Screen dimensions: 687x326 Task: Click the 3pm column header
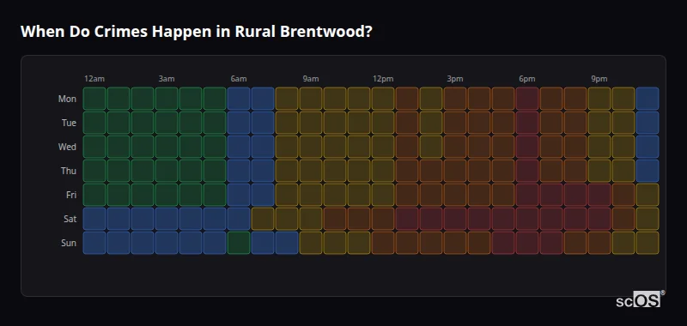pos(455,79)
